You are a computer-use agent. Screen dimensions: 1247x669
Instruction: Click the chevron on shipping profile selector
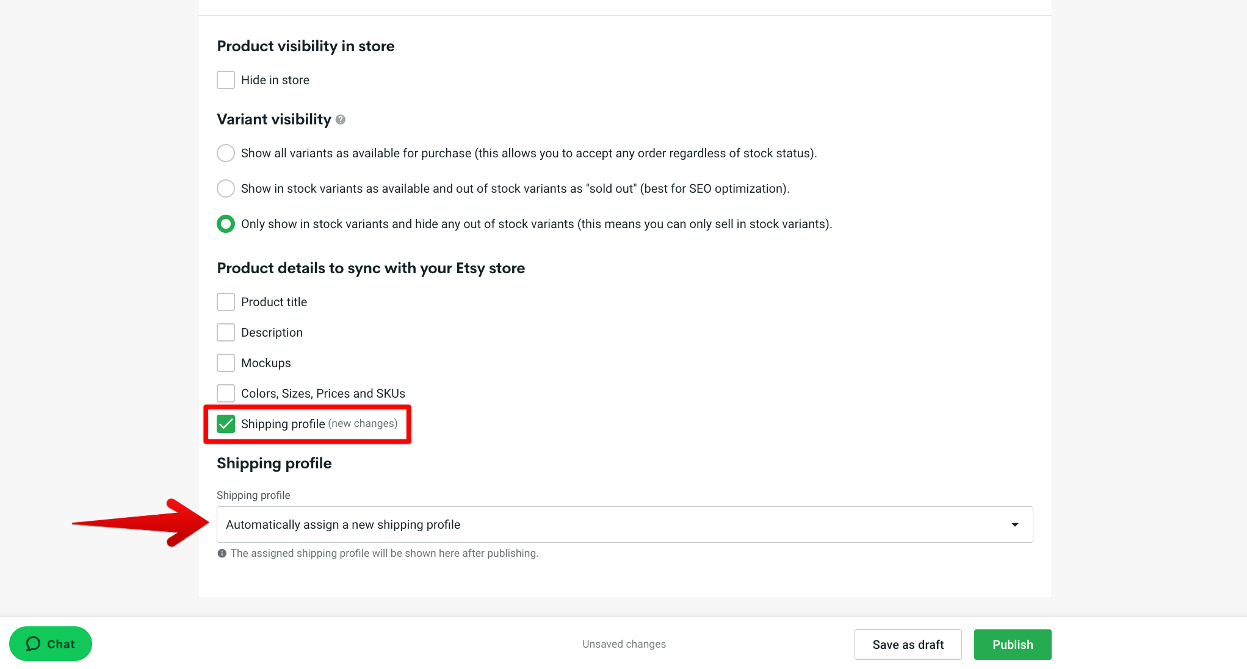1014,524
